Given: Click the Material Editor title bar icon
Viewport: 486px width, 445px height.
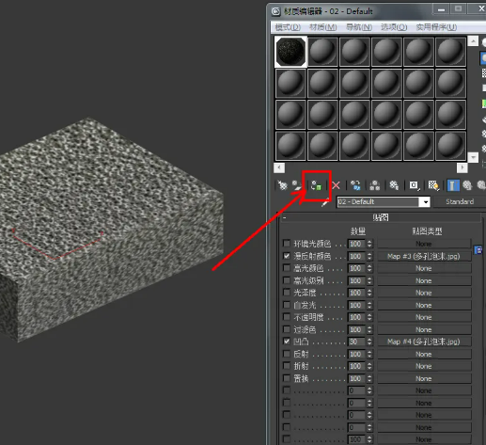Looking at the screenshot, I should [x=275, y=11].
